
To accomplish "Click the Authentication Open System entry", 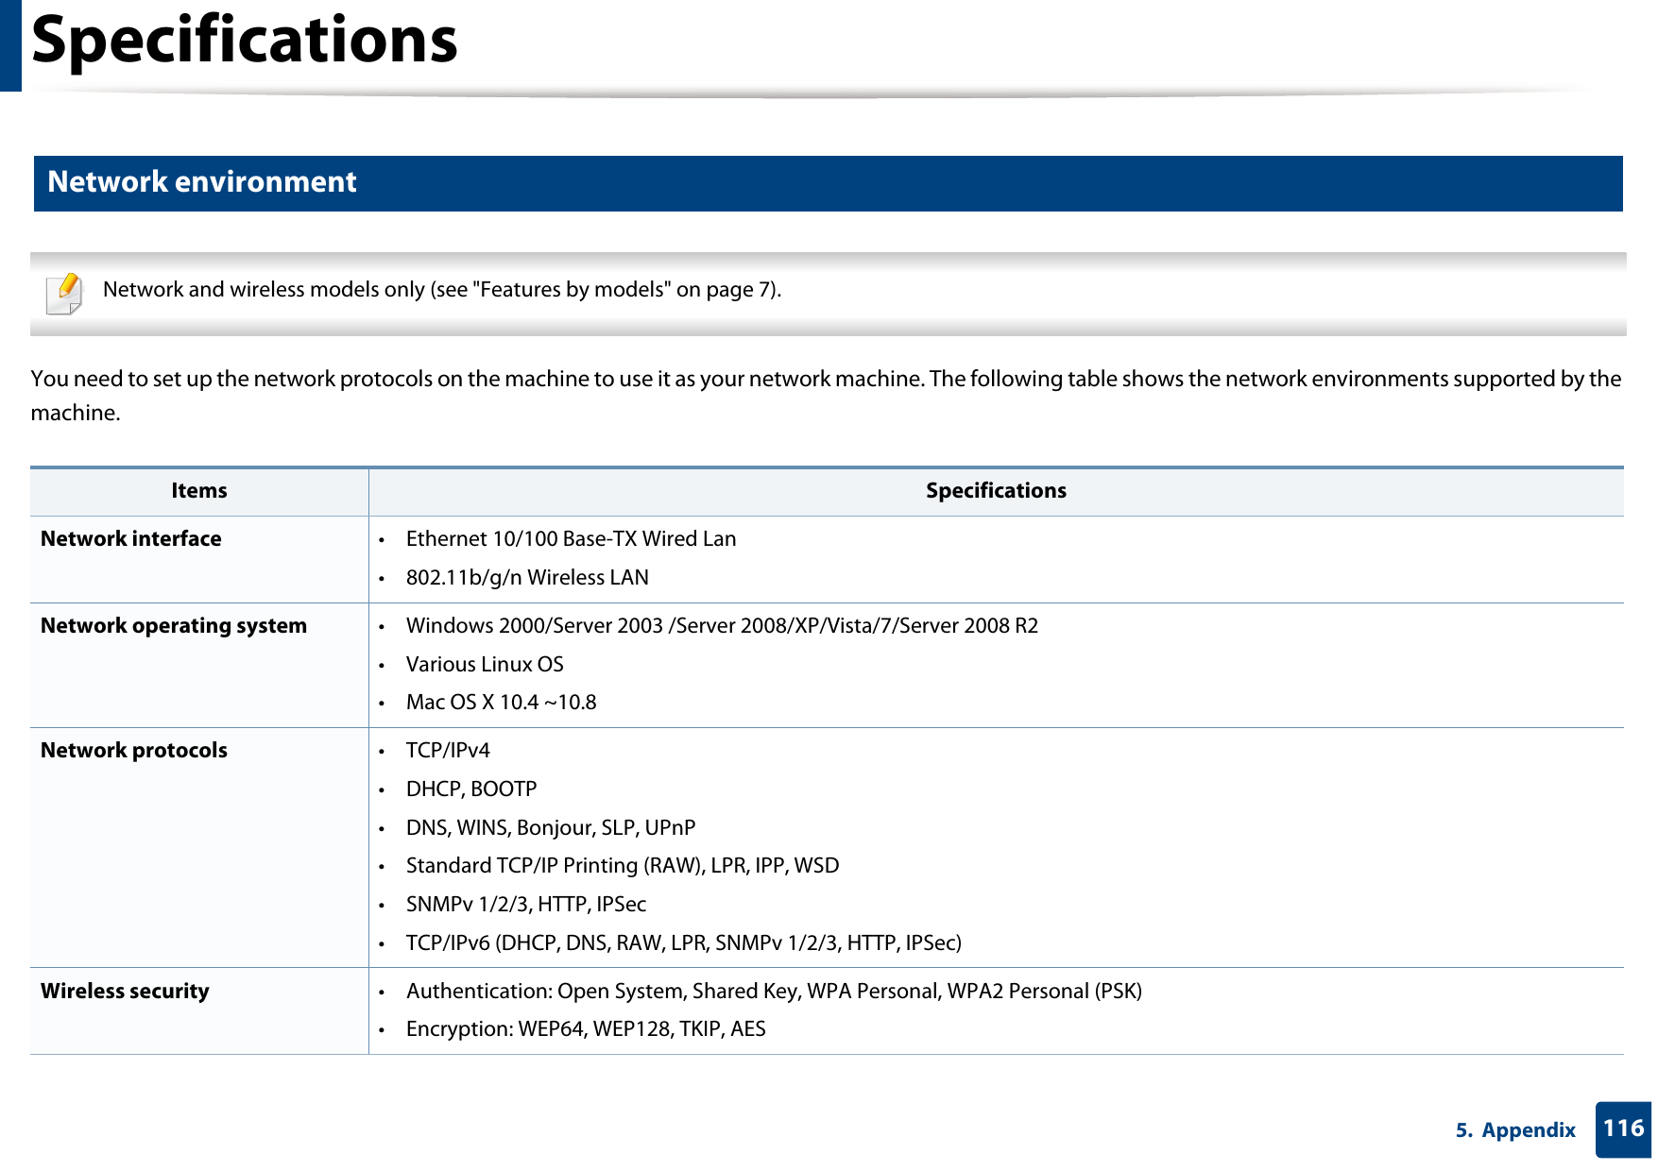I will pos(774,992).
